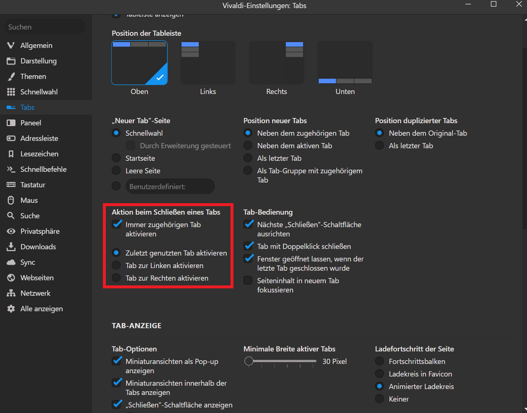Select Ladekreis in Favicon option
This screenshot has height=413, width=527.
tap(379, 374)
